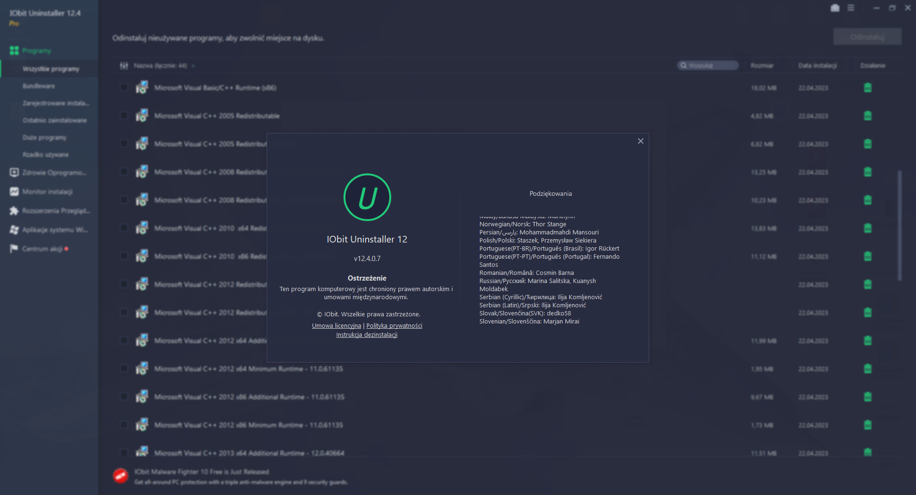Open the list filter settings icon
The width and height of the screenshot is (916, 495).
click(124, 66)
